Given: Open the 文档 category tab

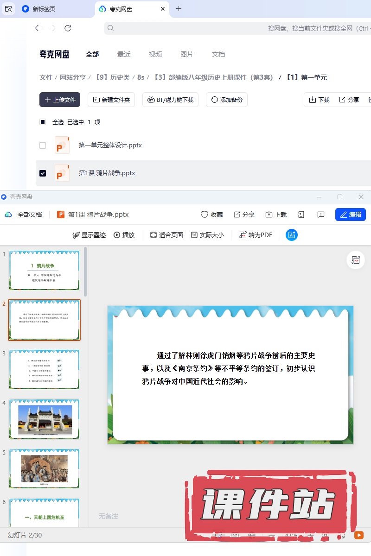Looking at the screenshot, I should click(218, 54).
